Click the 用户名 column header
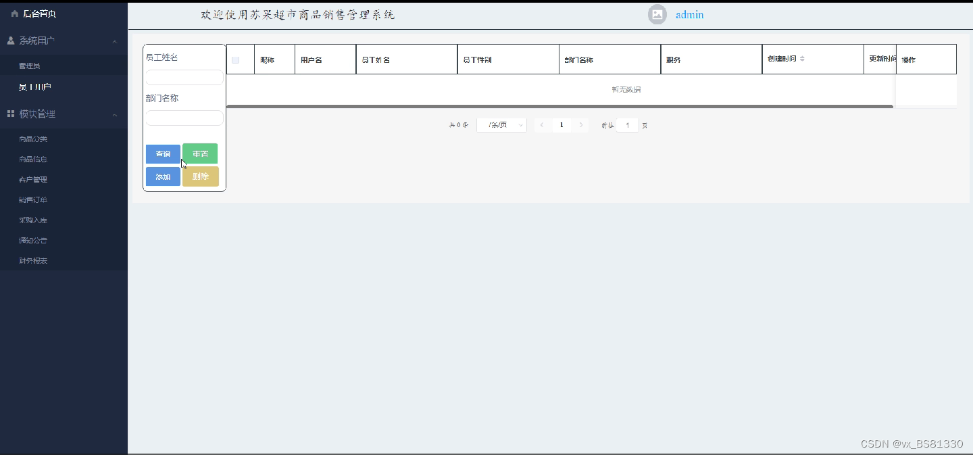Viewport: 973px width, 455px height. (x=326, y=59)
